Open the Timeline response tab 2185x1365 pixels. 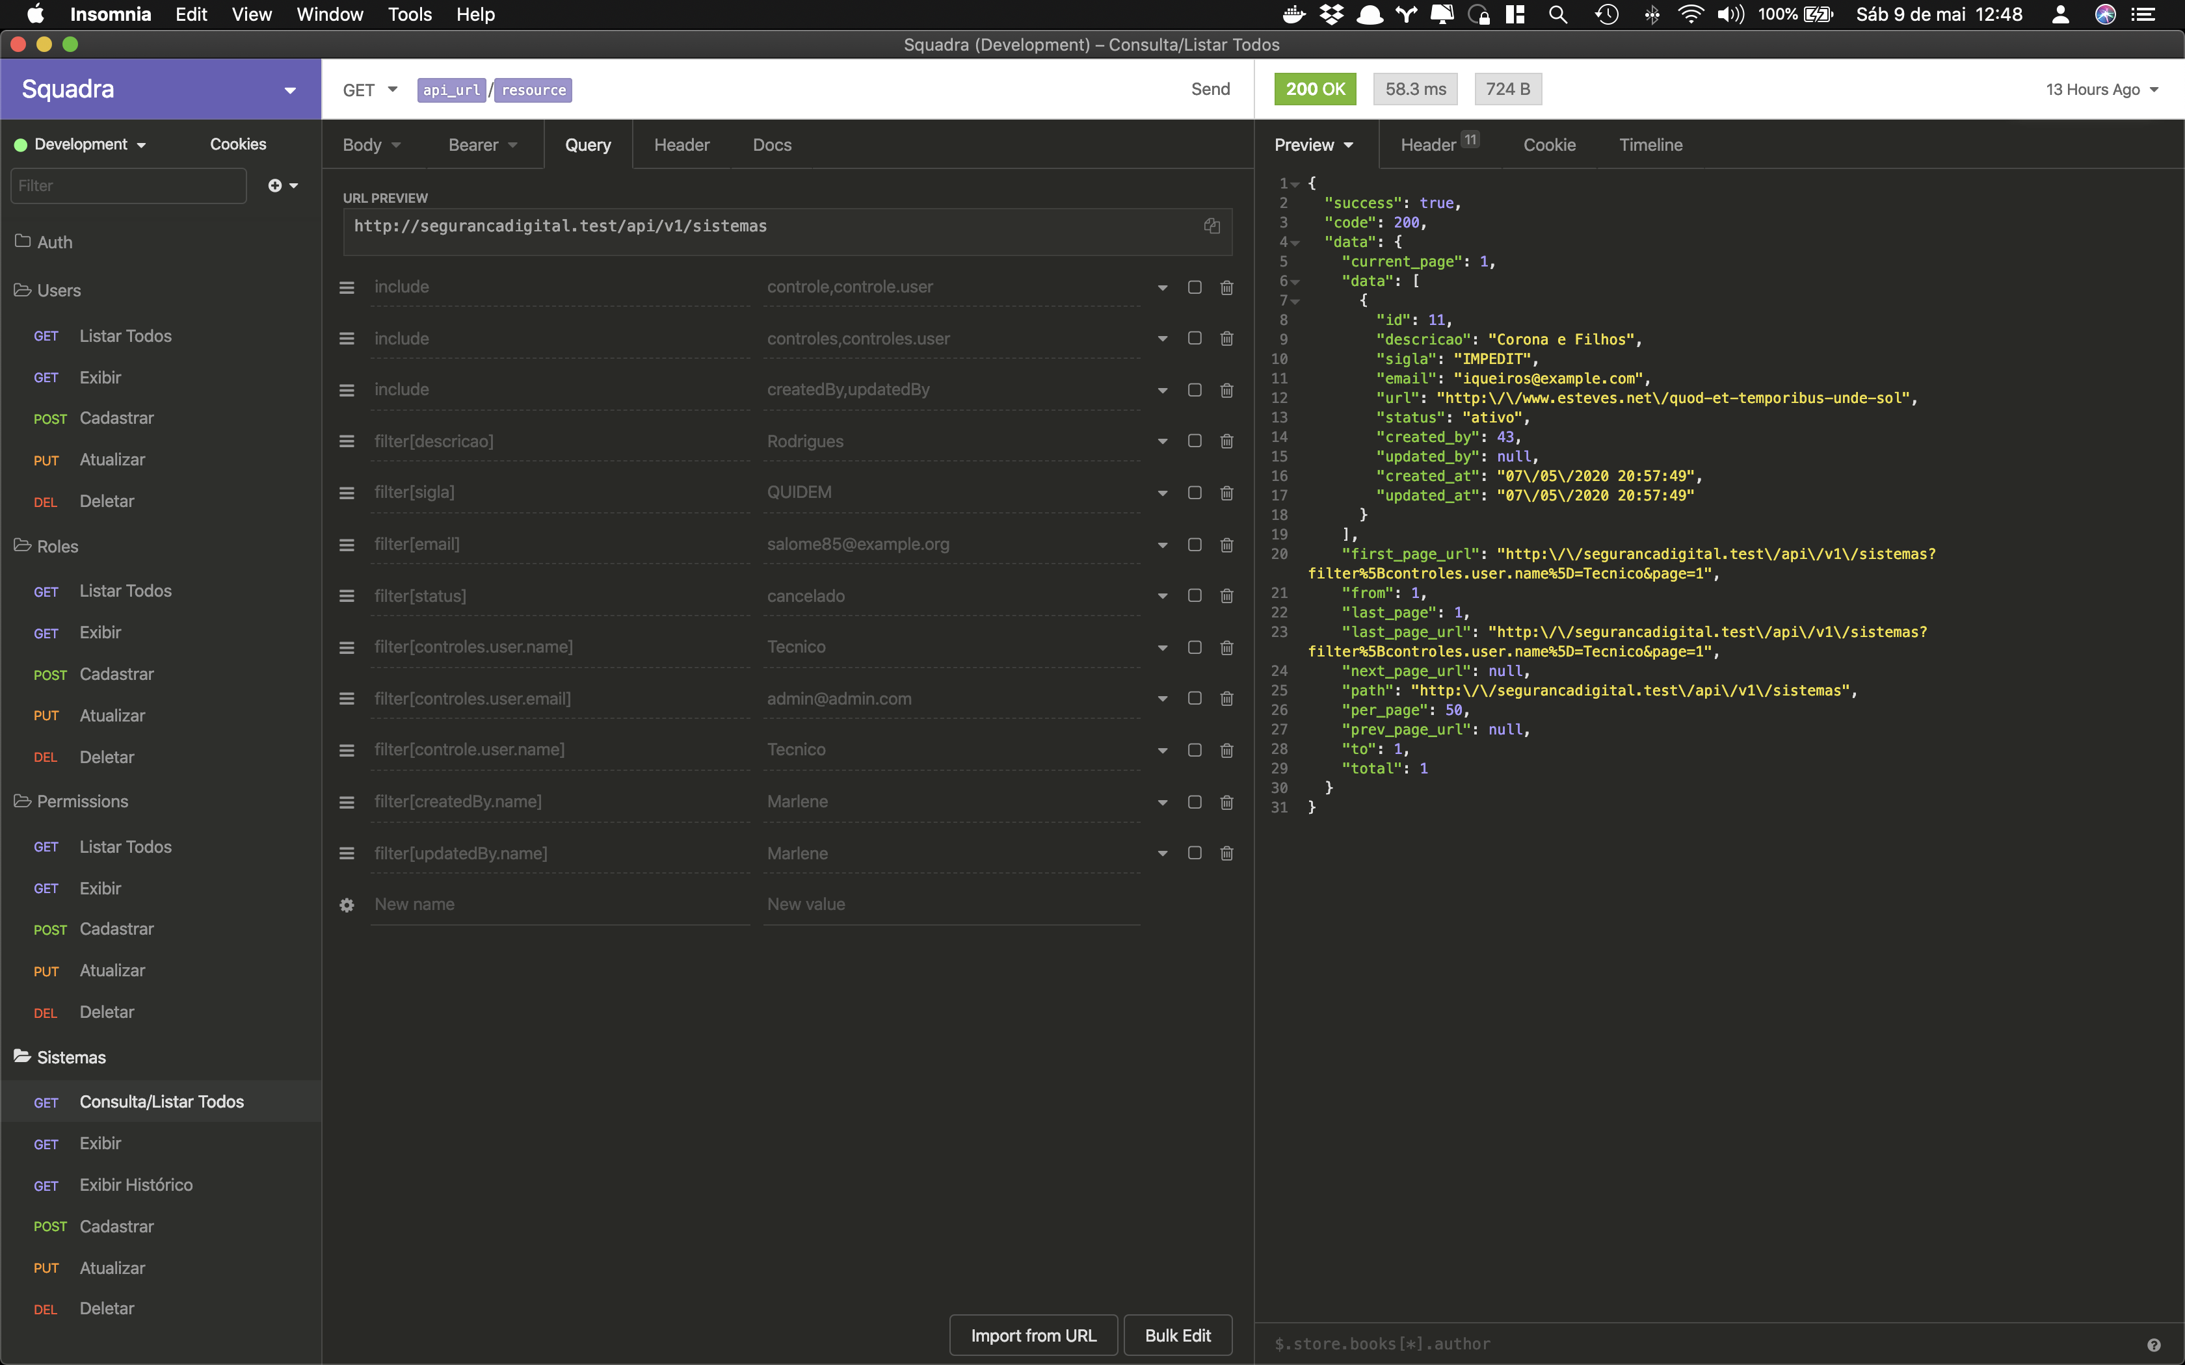point(1650,144)
